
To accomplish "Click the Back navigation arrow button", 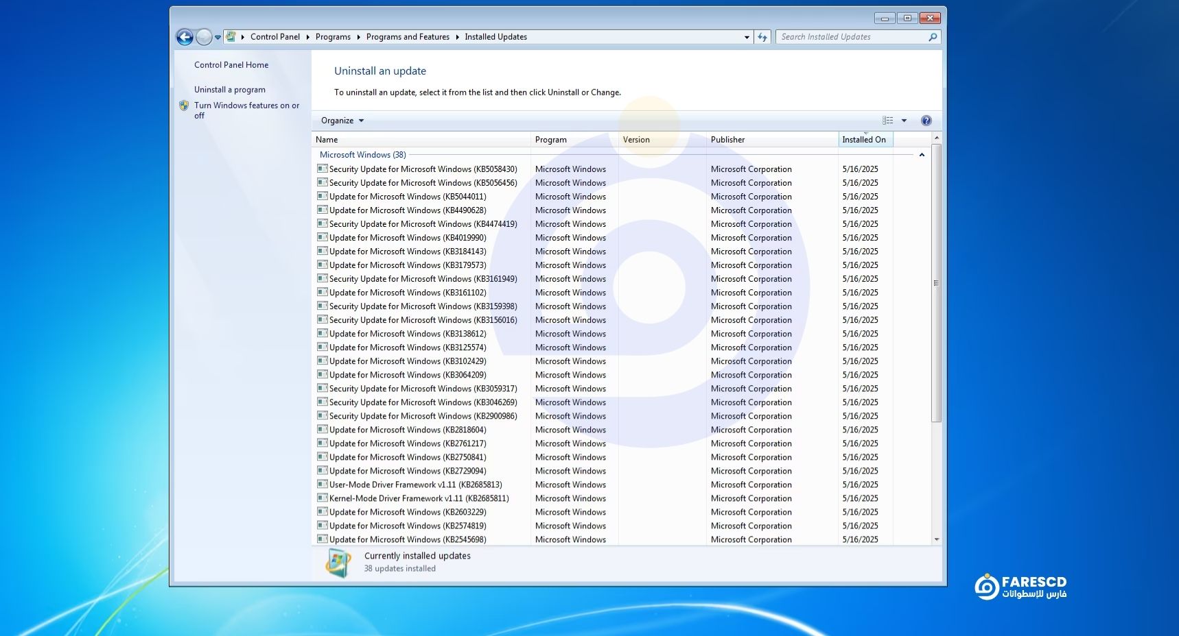I will (x=185, y=37).
